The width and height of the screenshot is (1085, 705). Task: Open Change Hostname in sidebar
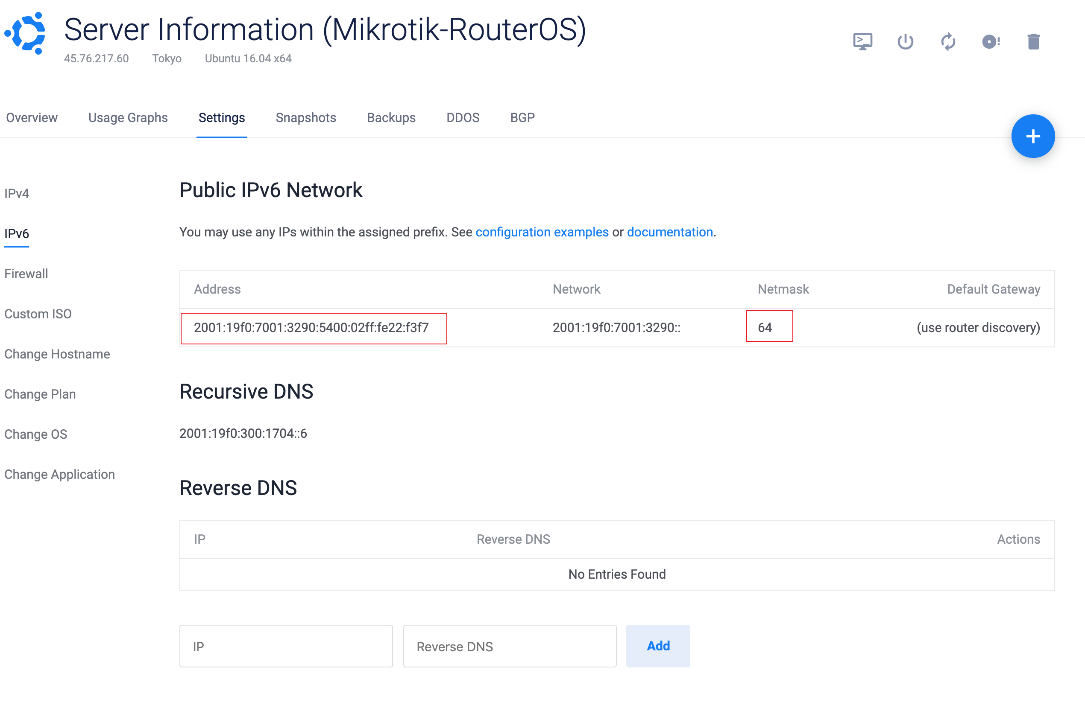(x=57, y=354)
